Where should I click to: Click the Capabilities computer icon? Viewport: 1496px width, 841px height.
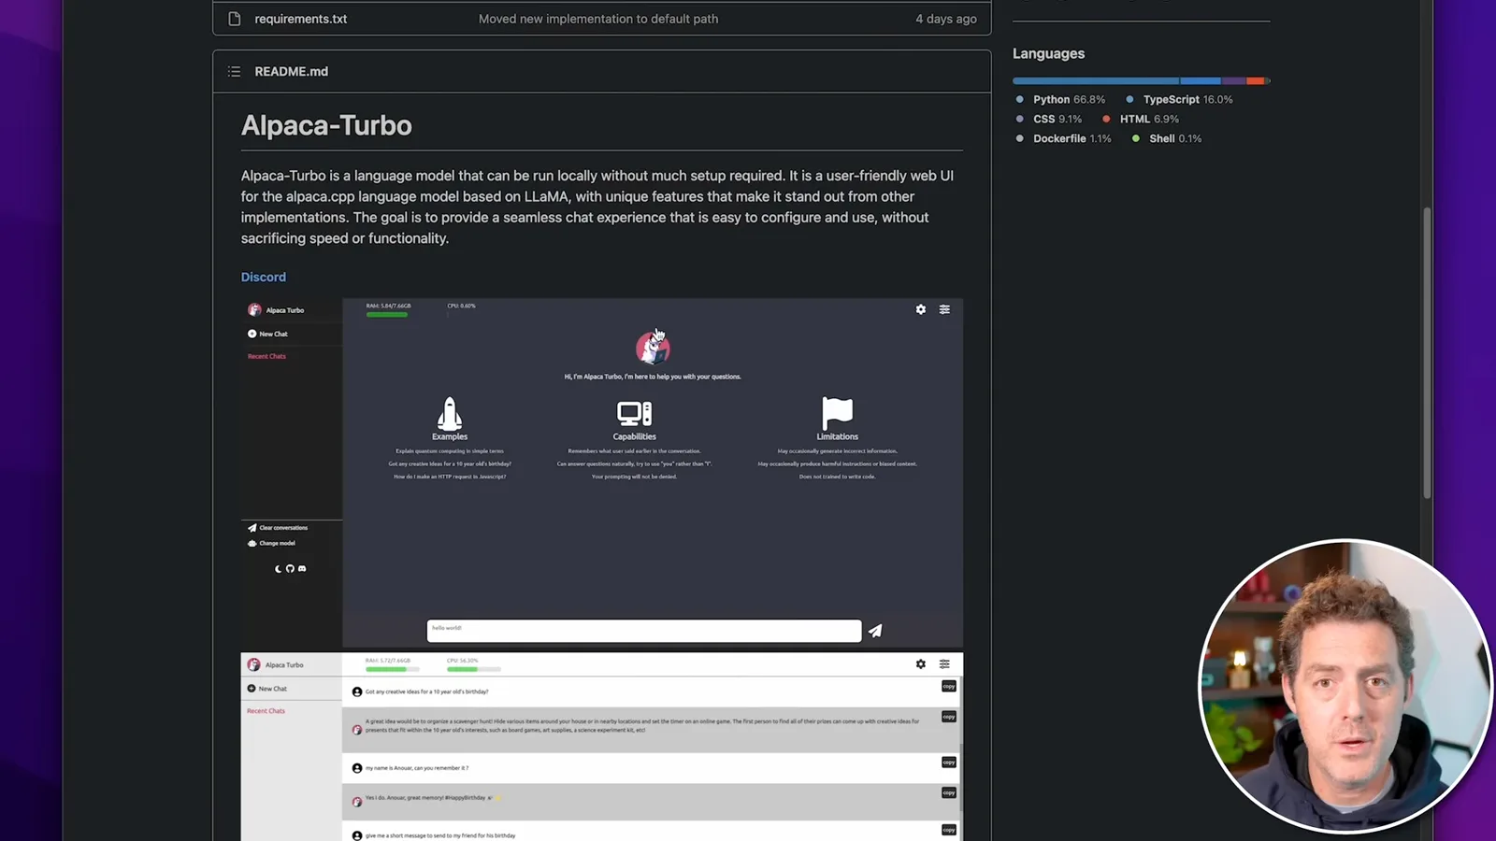coord(634,414)
